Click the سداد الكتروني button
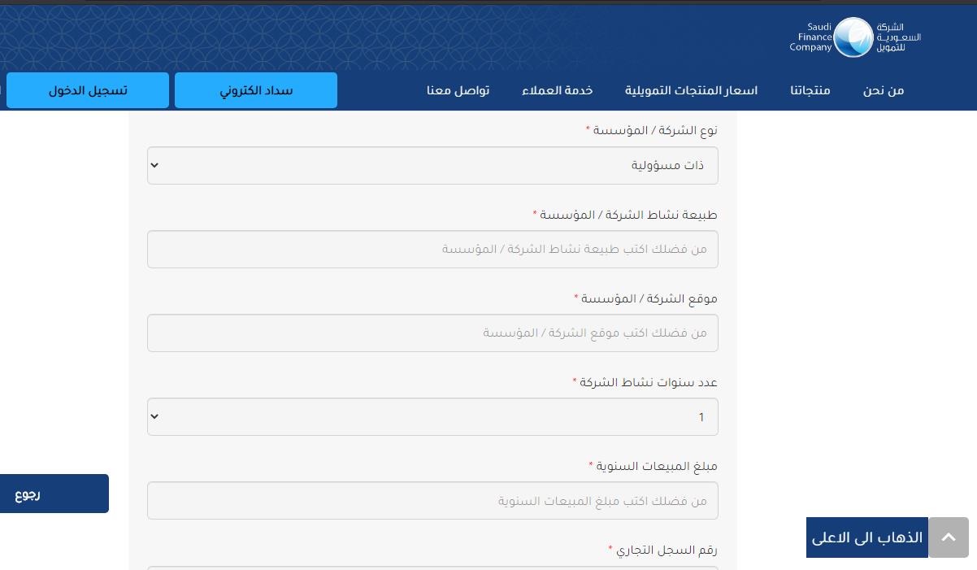Image resolution: width=977 pixels, height=570 pixels. 256,90
